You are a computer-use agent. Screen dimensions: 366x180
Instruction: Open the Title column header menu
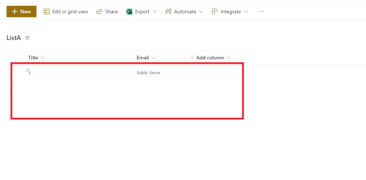coord(36,58)
